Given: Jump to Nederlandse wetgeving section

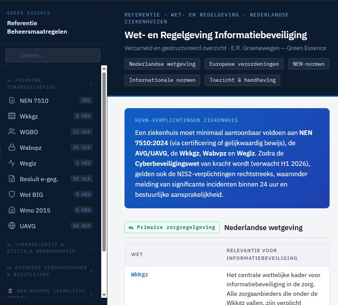Looking at the screenshot, I should pyautogui.click(x=162, y=64).
